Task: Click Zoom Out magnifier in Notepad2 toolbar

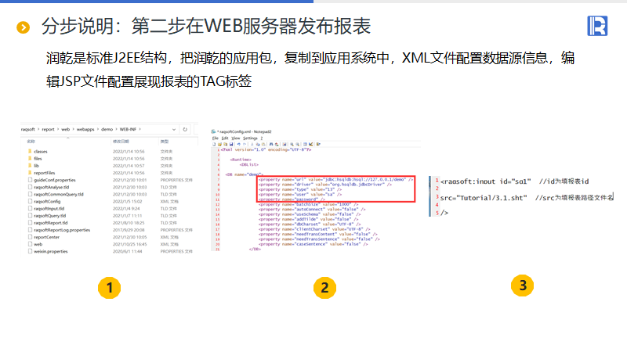Action: [298, 144]
